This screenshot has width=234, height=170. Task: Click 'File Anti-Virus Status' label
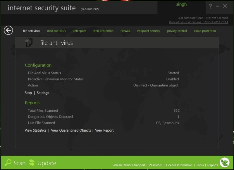44,73
